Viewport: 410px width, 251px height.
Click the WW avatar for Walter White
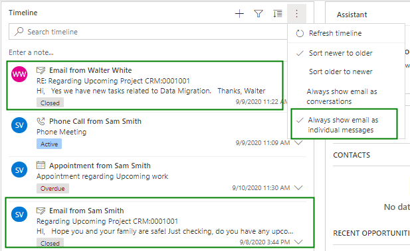[x=19, y=74]
